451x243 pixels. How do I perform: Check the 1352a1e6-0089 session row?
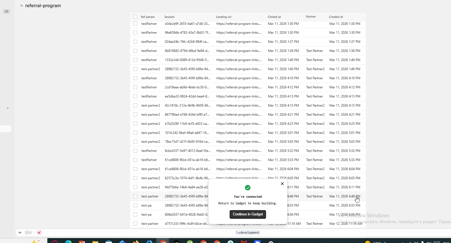click(x=135, y=60)
